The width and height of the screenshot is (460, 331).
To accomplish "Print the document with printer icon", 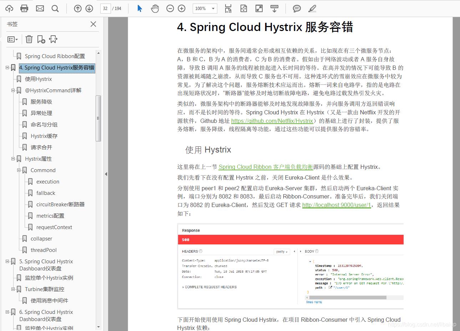I will pyautogui.click(x=24, y=9).
